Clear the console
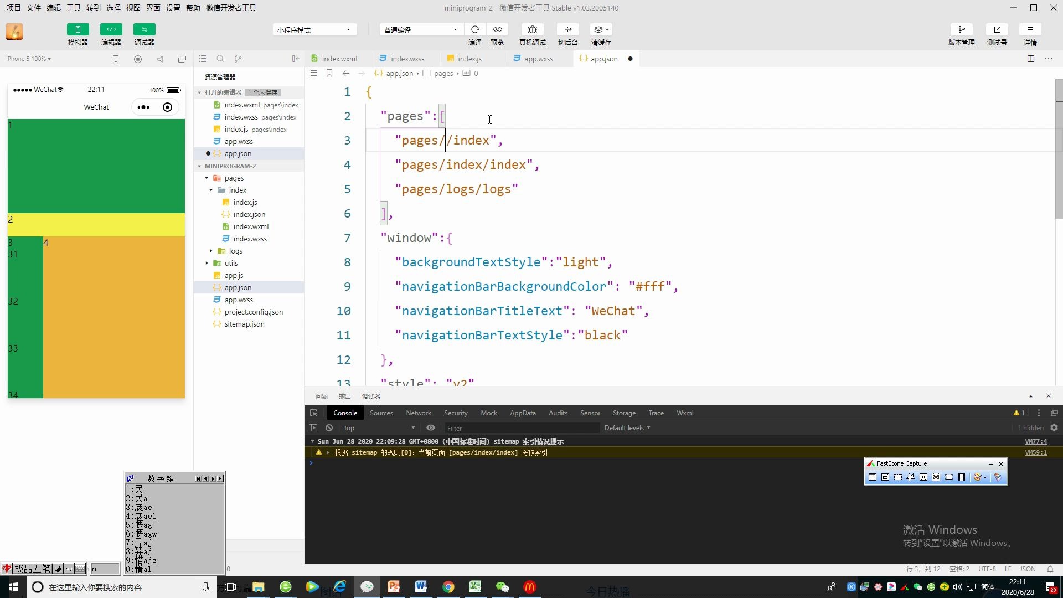 click(x=329, y=428)
